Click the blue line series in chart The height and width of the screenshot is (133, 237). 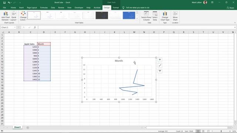tap(135, 77)
